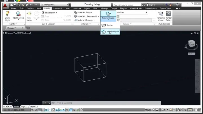The width and height of the screenshot is (203, 114).
Task: Click the Save icon in quick access toolbar
Action: (x=19, y=5)
